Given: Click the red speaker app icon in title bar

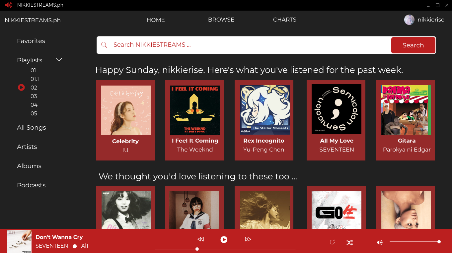Looking at the screenshot, I should (9, 5).
